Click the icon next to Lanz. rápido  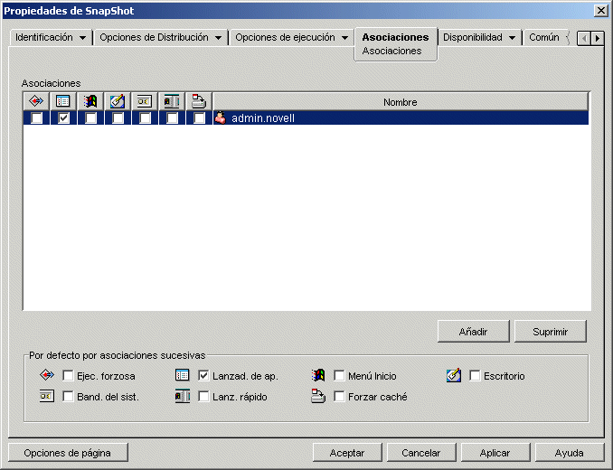(182, 396)
